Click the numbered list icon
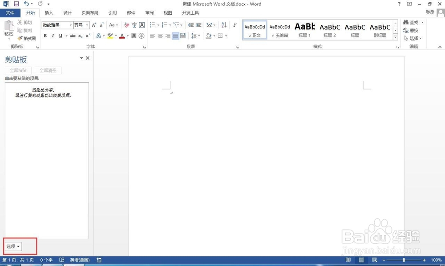Image resolution: width=445 pixels, height=266 pixels. pyautogui.click(x=165, y=25)
